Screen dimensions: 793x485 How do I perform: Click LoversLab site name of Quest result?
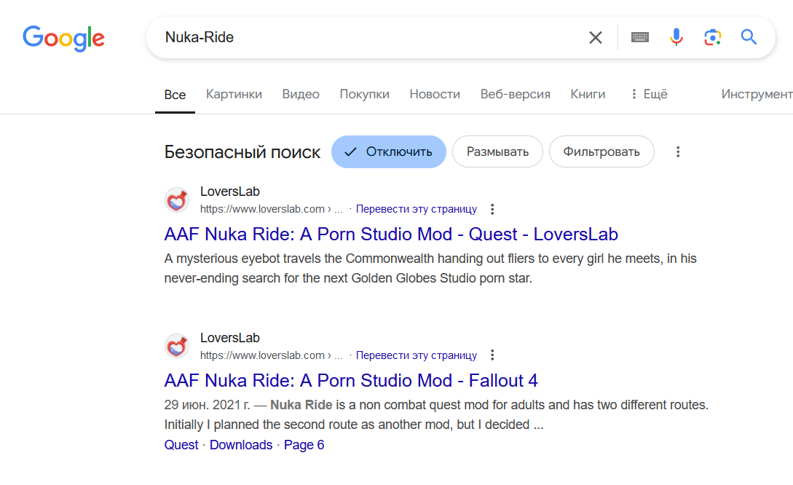230,192
